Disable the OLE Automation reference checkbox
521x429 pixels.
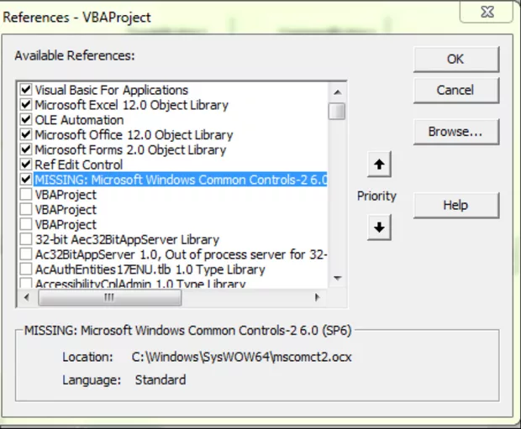coord(26,120)
